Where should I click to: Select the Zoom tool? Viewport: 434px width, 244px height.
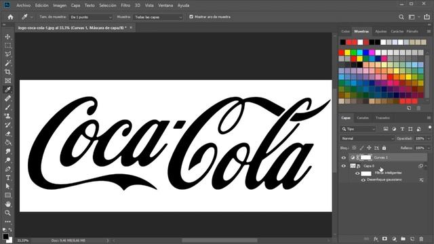coord(7,213)
